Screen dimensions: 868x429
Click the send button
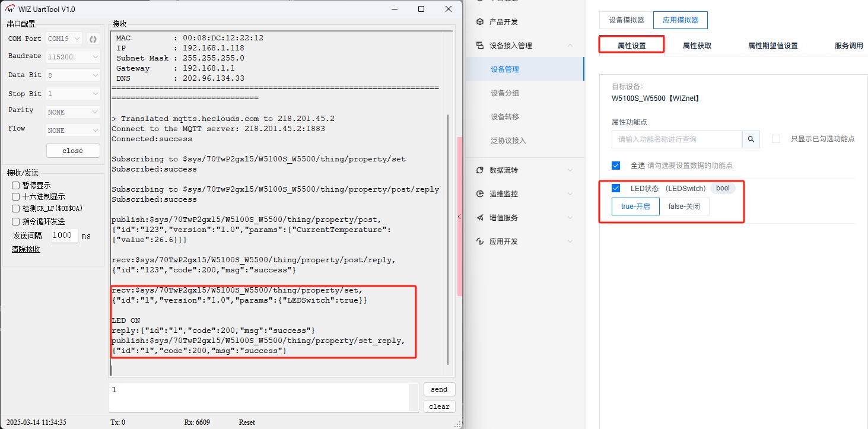(439, 389)
